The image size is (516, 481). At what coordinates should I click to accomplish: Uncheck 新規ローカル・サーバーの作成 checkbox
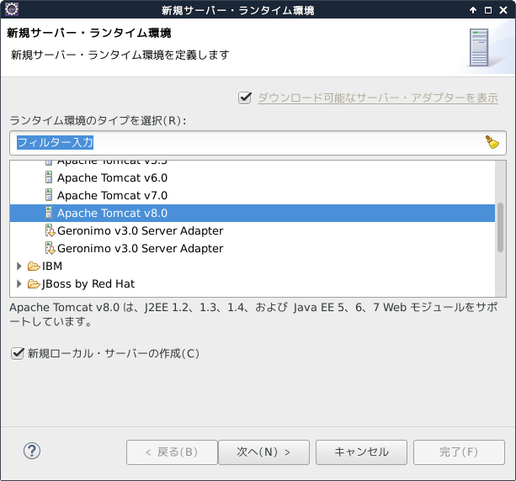tap(18, 354)
